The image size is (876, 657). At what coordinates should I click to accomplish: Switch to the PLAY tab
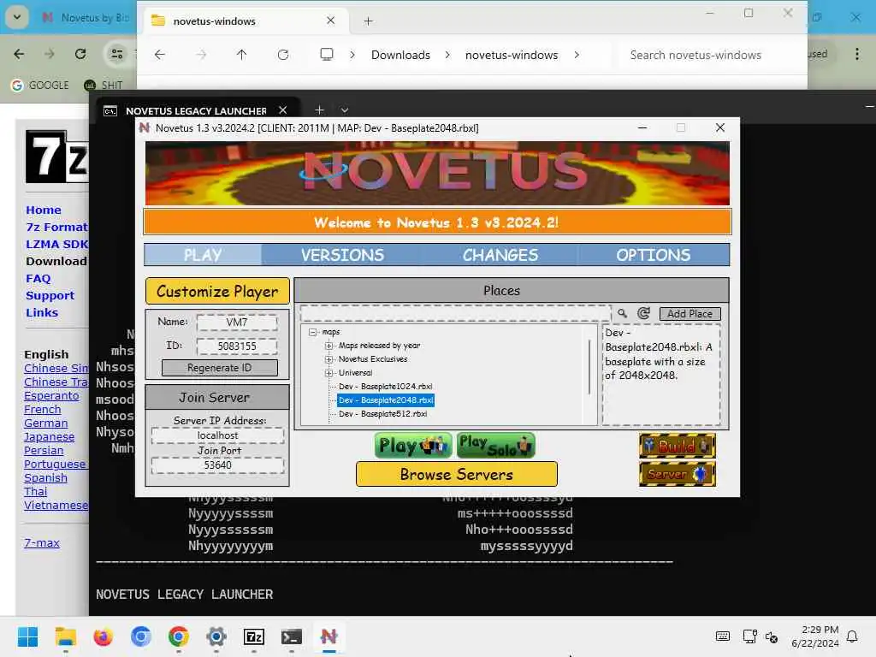[203, 255]
